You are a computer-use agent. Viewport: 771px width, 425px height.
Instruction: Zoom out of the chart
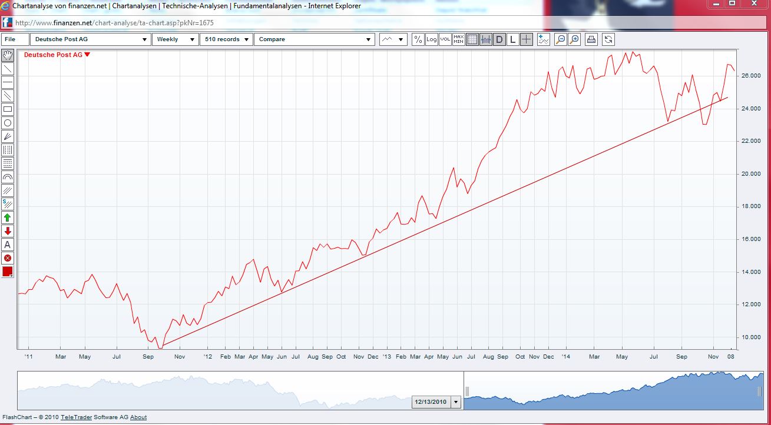pos(561,39)
